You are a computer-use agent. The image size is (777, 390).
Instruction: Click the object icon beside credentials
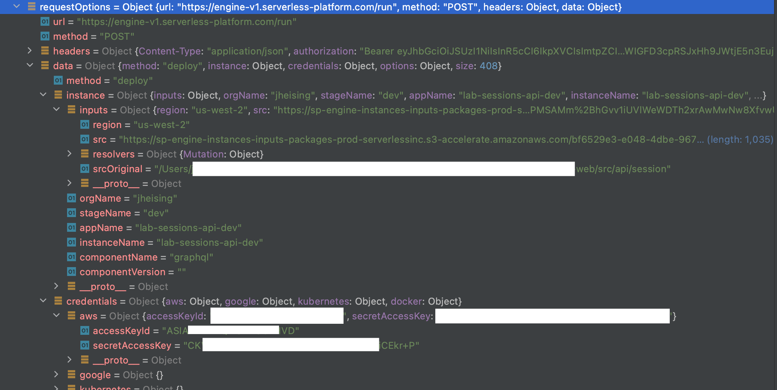[58, 301]
